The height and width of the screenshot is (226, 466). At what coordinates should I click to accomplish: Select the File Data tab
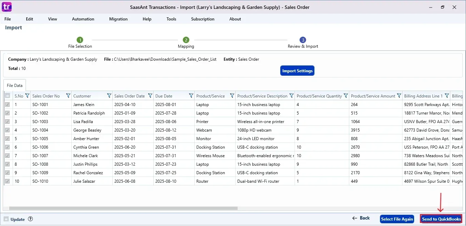(x=15, y=86)
